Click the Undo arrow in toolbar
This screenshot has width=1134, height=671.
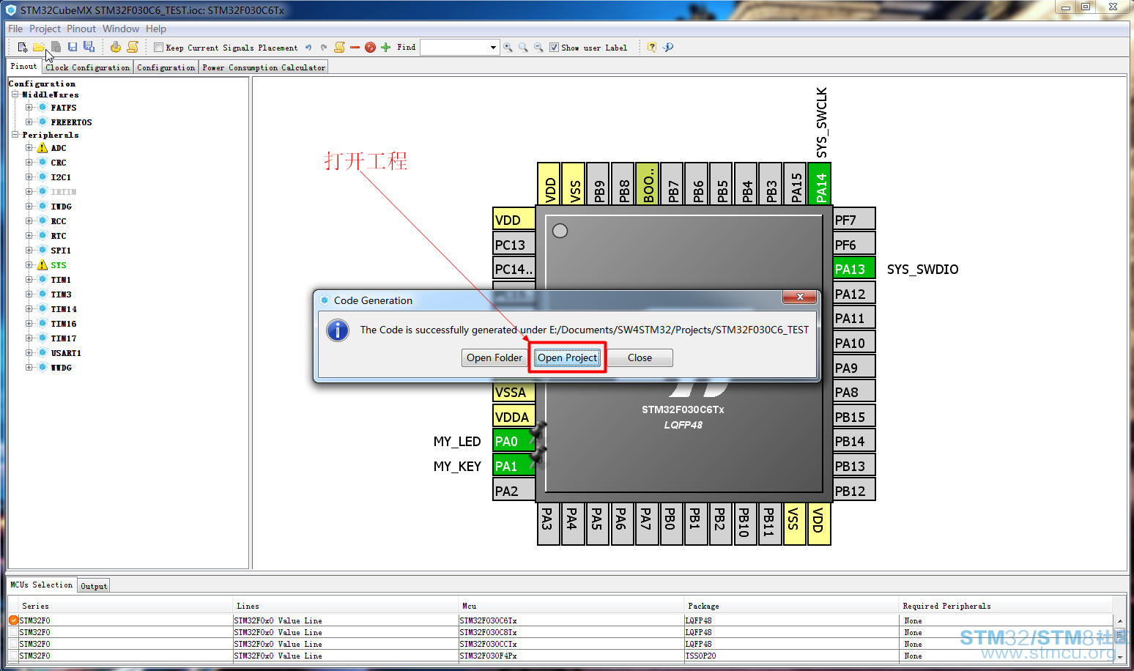[x=308, y=48]
